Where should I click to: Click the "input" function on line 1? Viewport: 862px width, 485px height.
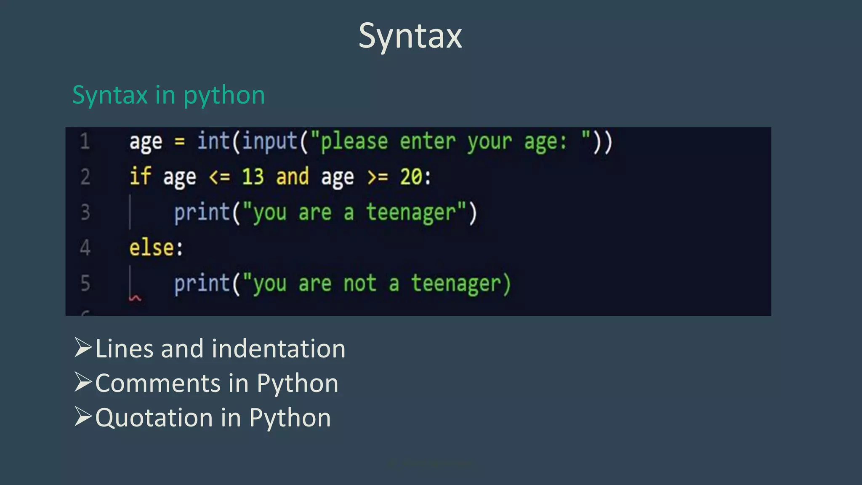(270, 141)
